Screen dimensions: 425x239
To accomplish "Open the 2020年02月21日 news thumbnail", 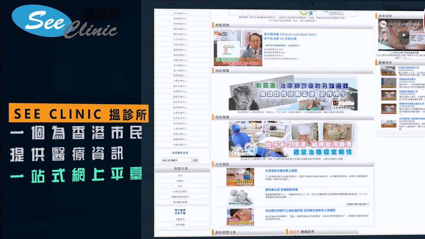I will coord(388,83).
